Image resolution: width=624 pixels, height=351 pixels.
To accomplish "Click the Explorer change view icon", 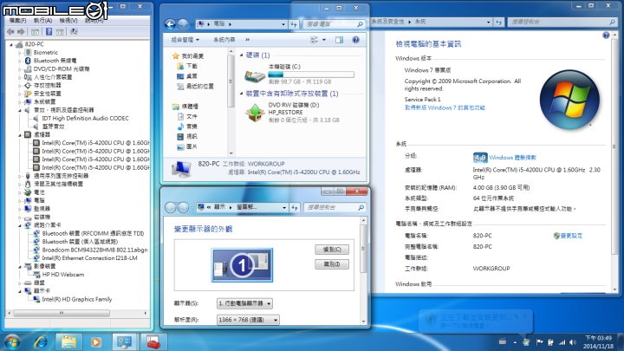I will (x=314, y=39).
